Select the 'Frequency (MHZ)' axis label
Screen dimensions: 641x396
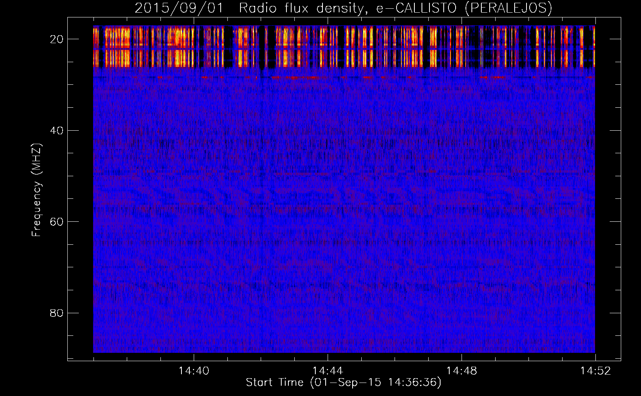click(x=36, y=190)
